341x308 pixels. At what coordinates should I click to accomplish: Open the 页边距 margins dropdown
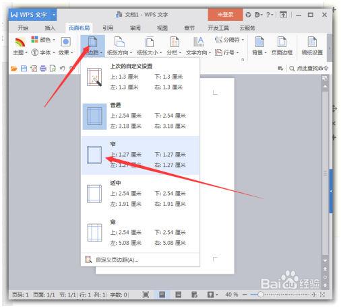[x=92, y=46]
